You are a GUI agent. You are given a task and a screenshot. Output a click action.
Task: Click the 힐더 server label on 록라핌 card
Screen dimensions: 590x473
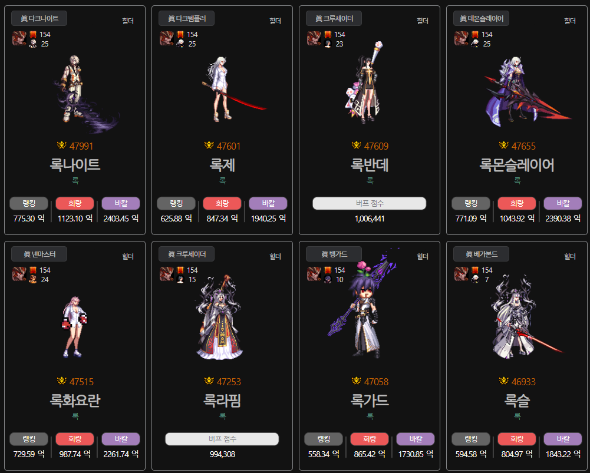275,256
